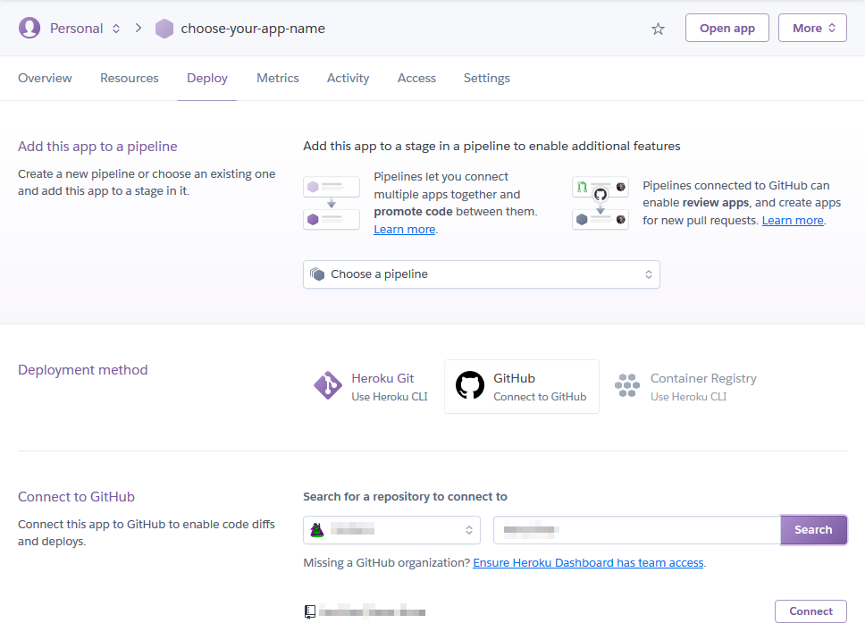Click the repository book icon

(310, 612)
